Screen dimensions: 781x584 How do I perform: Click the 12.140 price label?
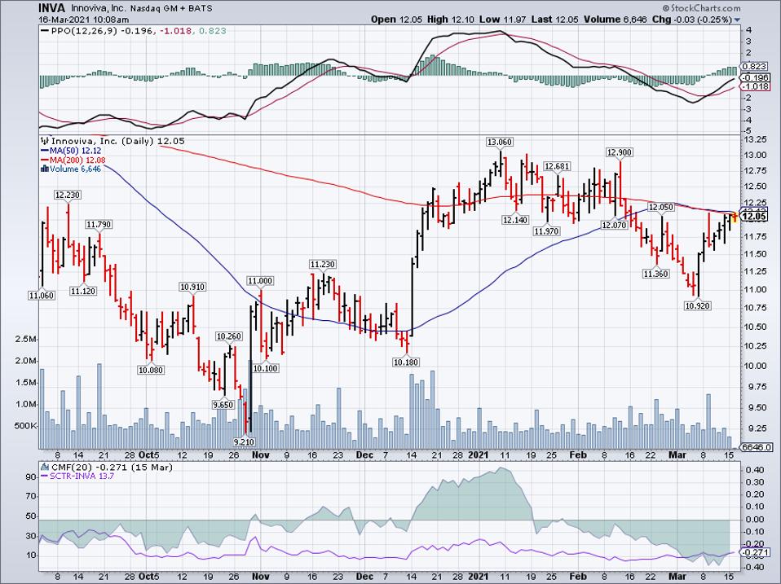(x=515, y=220)
